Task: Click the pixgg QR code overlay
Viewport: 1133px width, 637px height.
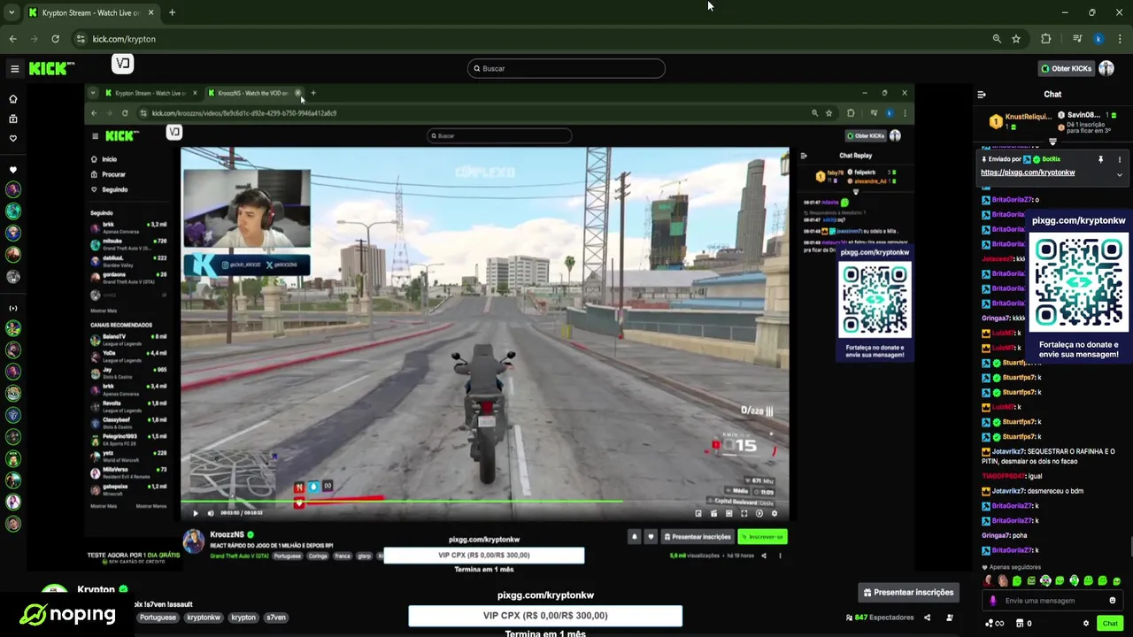Action: [x=1078, y=283]
